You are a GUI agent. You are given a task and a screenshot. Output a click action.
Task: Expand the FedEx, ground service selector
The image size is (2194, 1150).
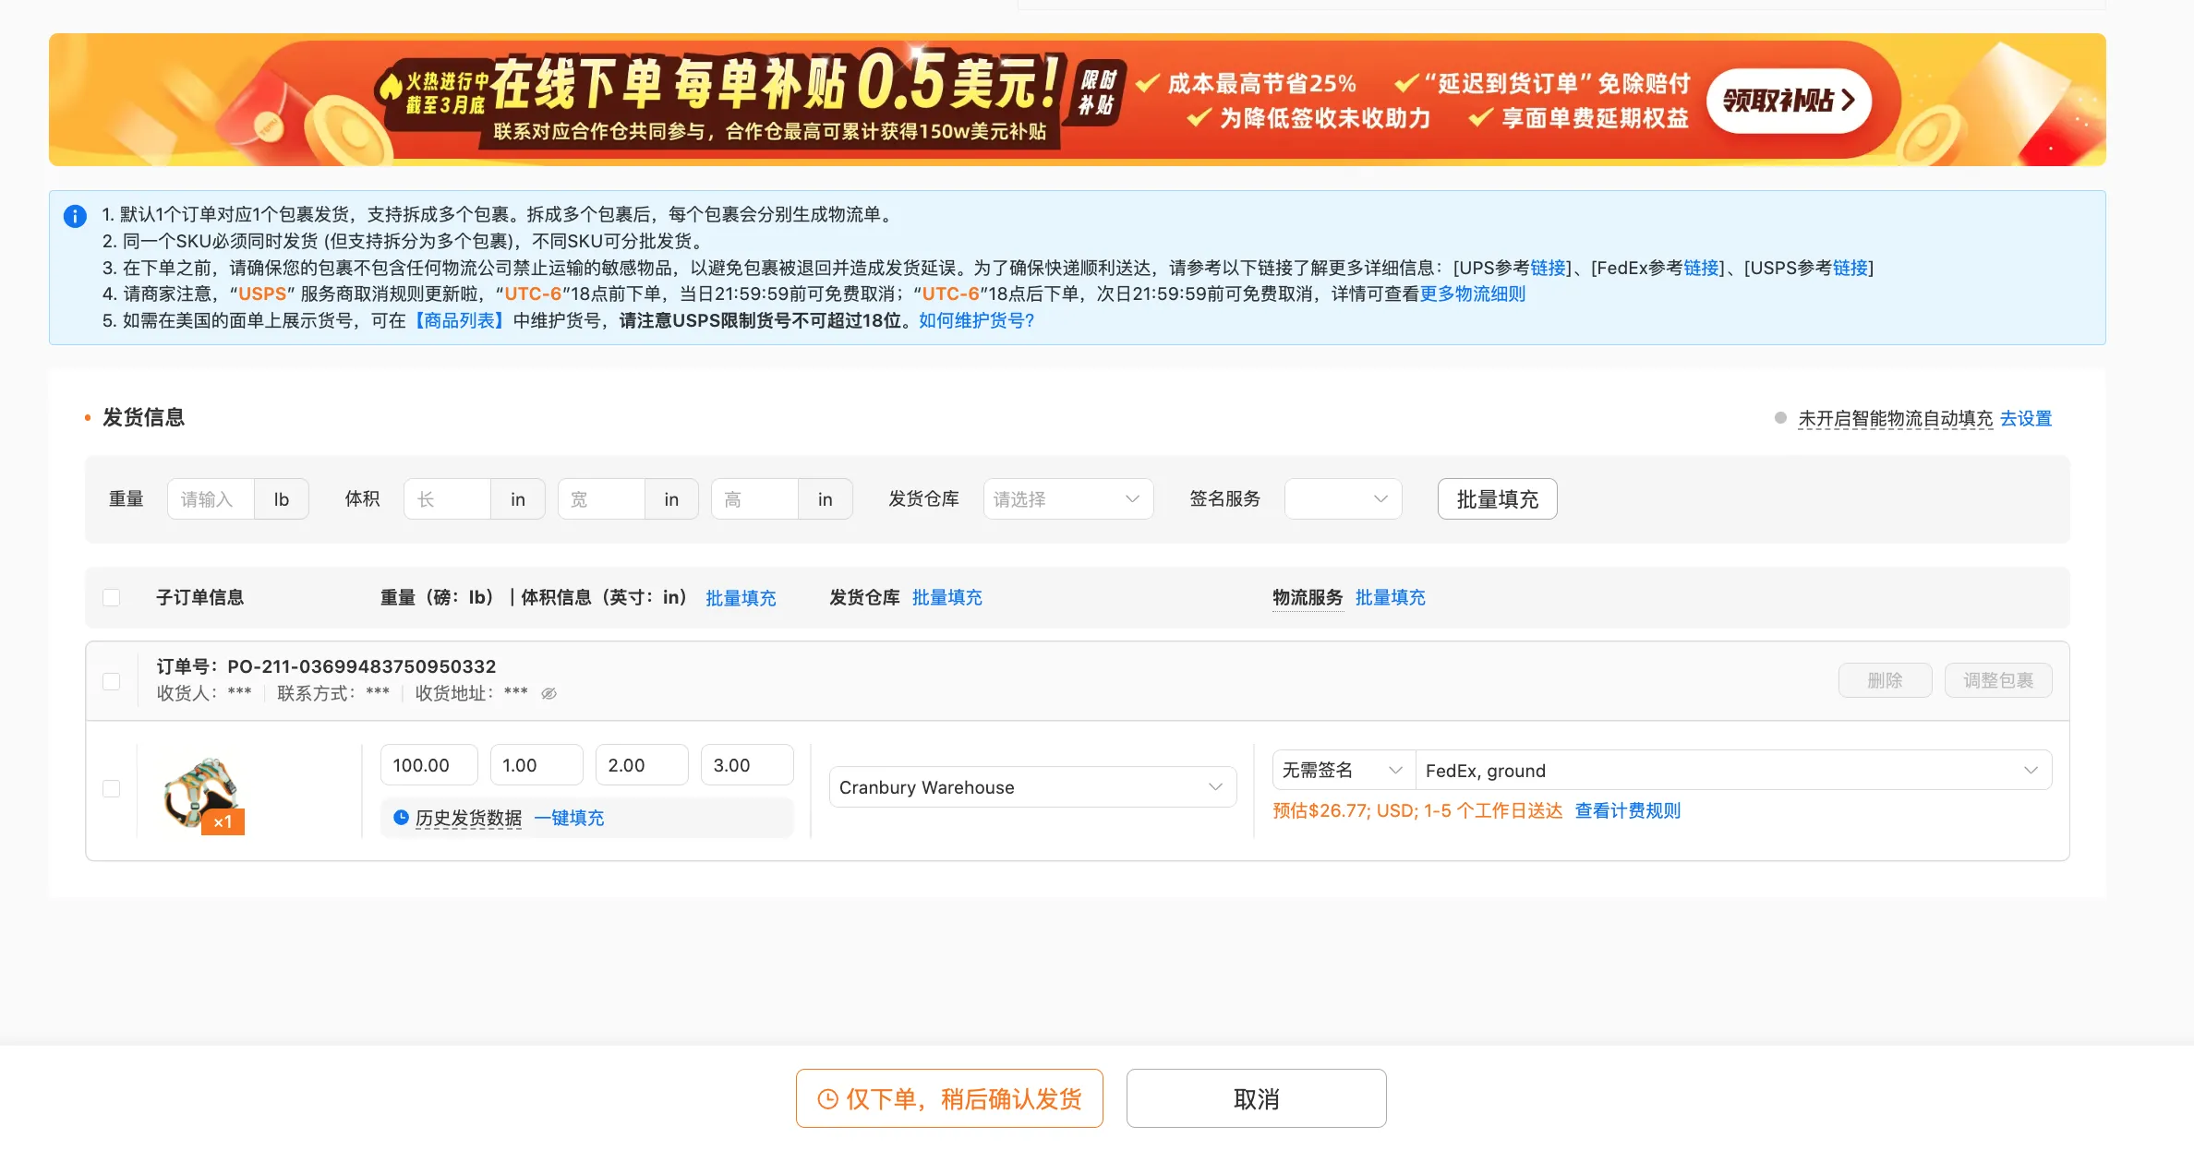1733,770
